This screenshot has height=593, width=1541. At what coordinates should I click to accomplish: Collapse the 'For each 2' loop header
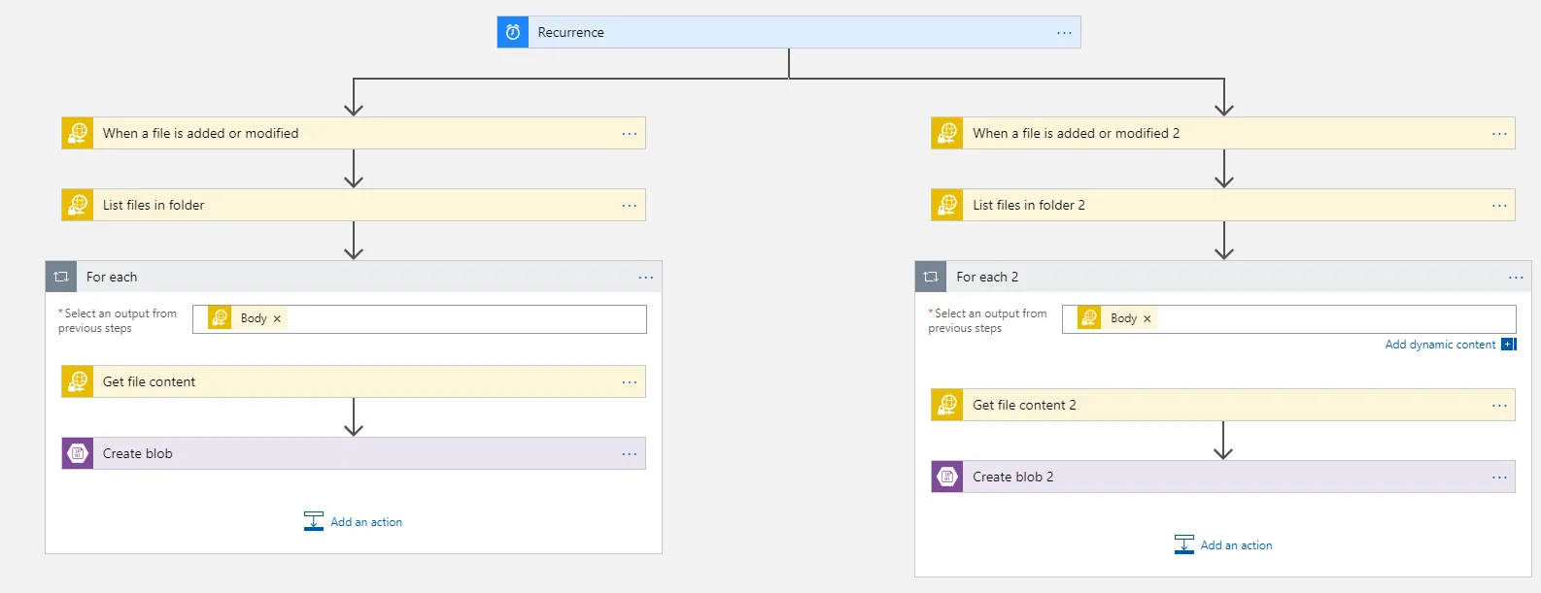pos(1215,277)
